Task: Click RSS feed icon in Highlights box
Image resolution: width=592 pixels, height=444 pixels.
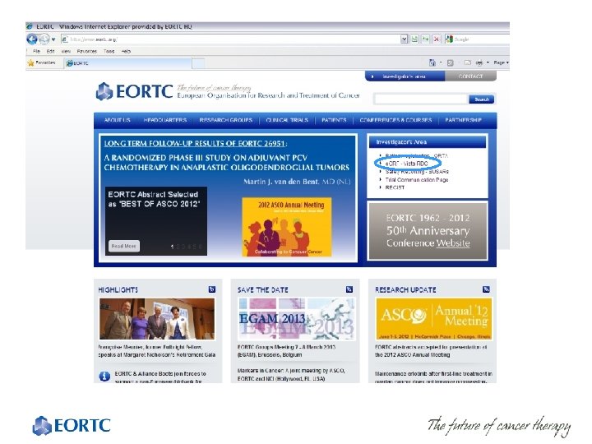Action: [212, 289]
